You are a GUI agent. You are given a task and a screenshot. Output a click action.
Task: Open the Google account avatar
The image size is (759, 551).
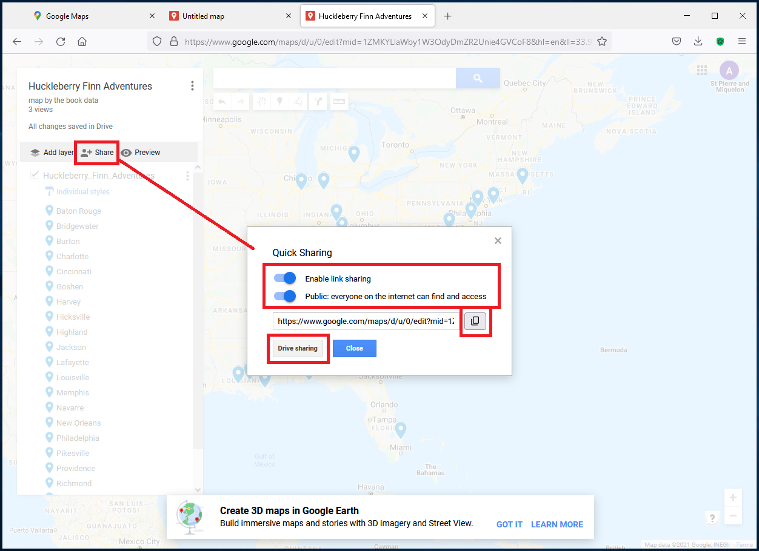click(729, 70)
